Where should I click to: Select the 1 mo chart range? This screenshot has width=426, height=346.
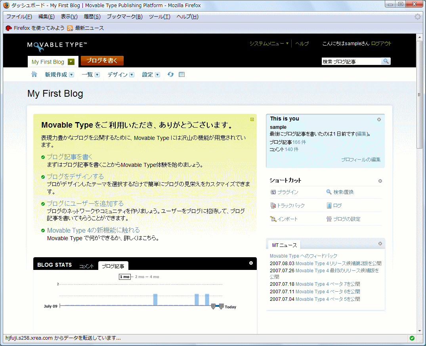coord(125,277)
